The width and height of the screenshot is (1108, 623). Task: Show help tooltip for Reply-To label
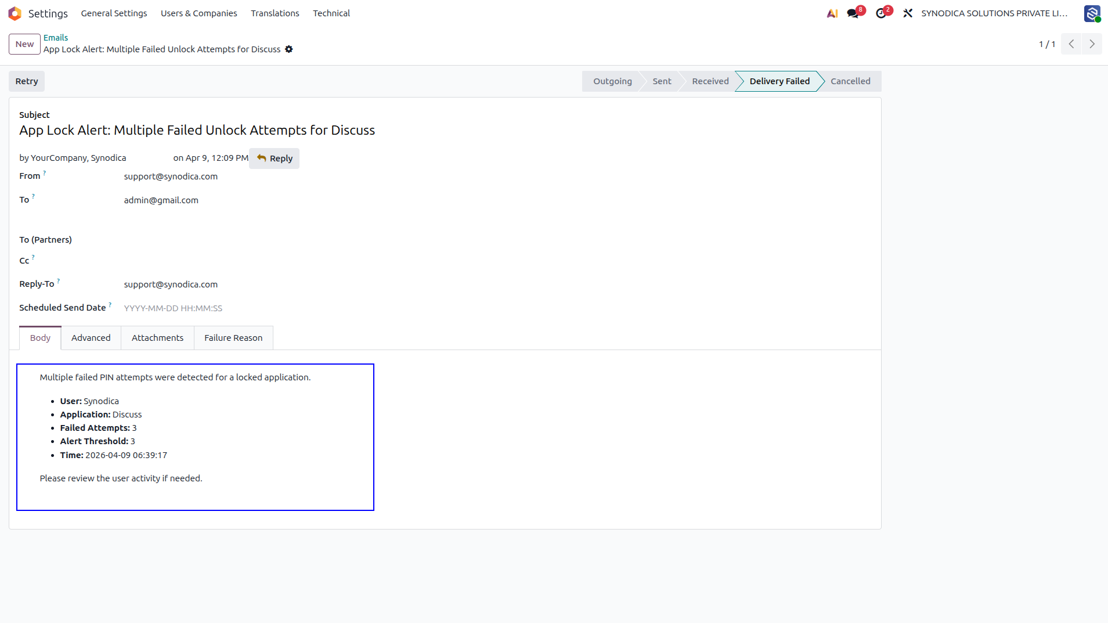coord(58,281)
